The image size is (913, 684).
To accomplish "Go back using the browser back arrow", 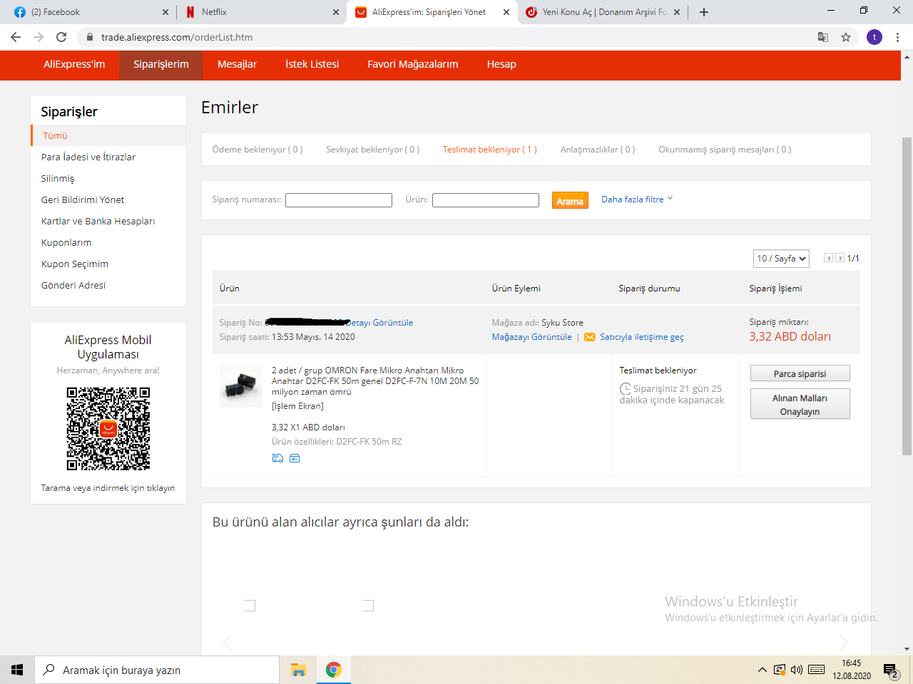I will click(x=16, y=37).
